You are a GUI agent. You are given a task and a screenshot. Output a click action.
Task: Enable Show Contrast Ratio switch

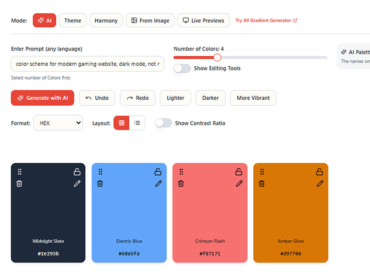tap(163, 123)
